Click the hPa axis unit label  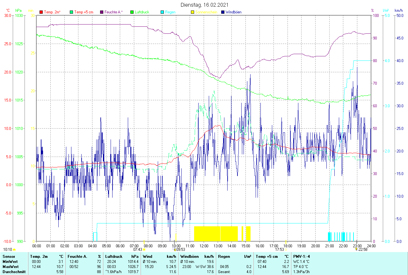(x=18, y=11)
